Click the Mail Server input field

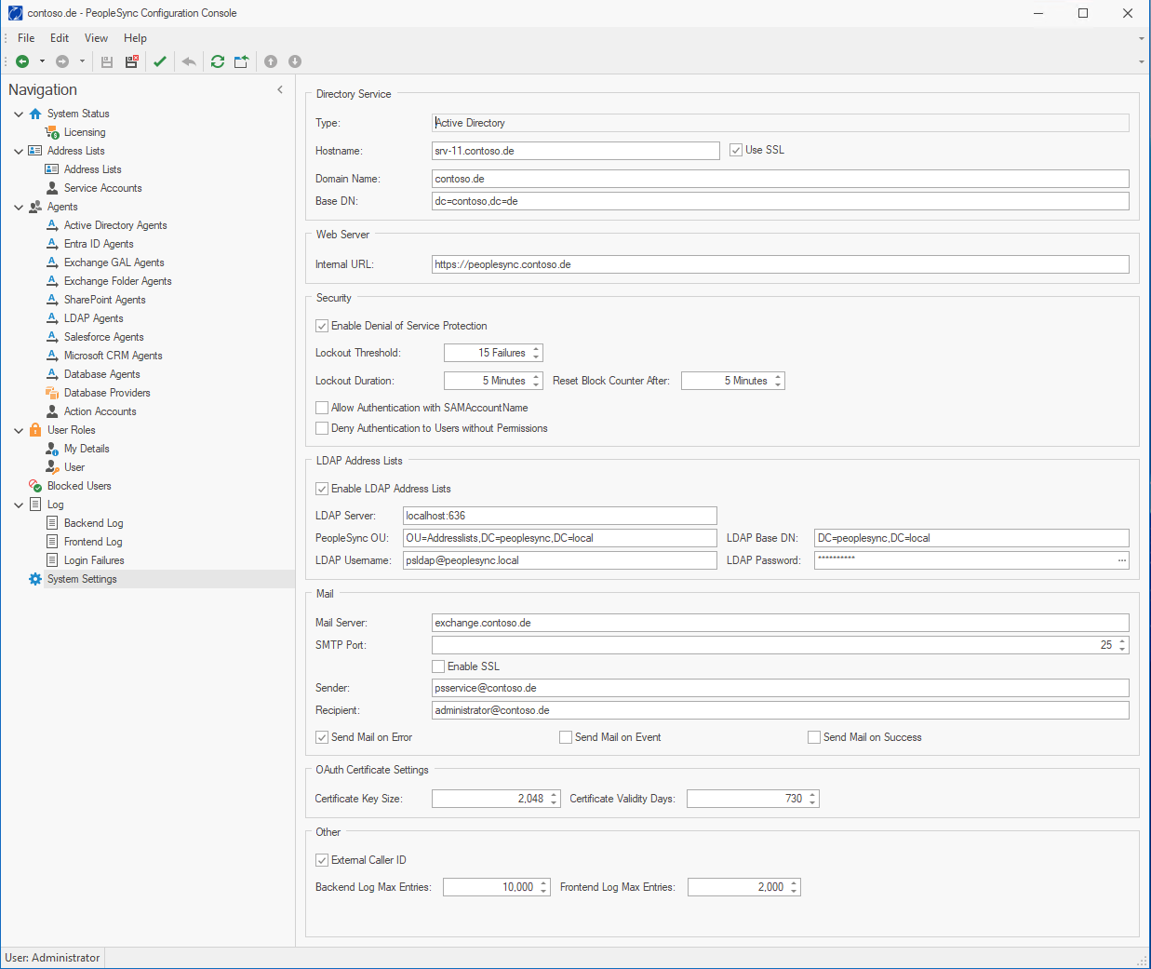pyautogui.click(x=781, y=623)
